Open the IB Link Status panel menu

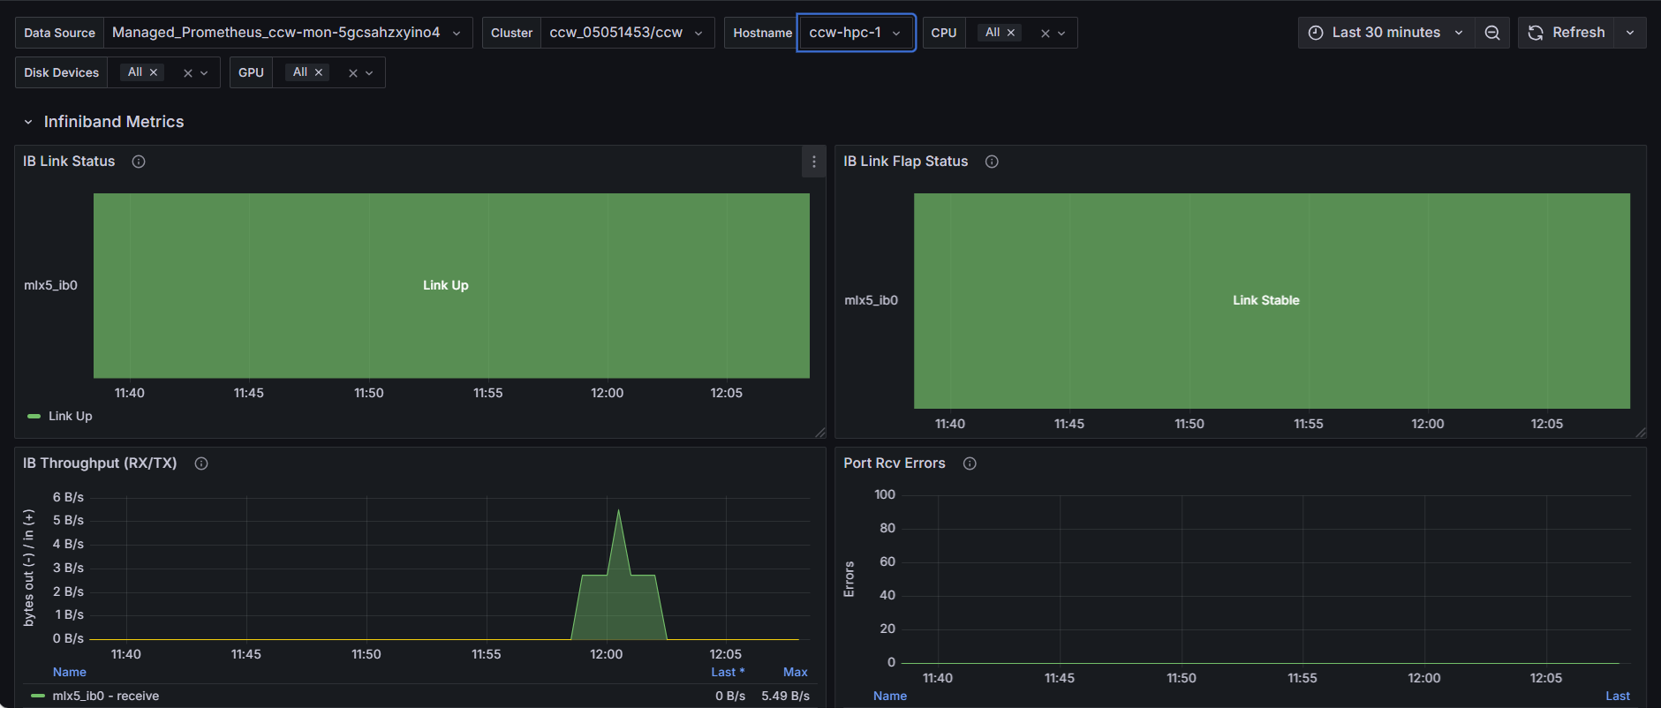(x=813, y=162)
